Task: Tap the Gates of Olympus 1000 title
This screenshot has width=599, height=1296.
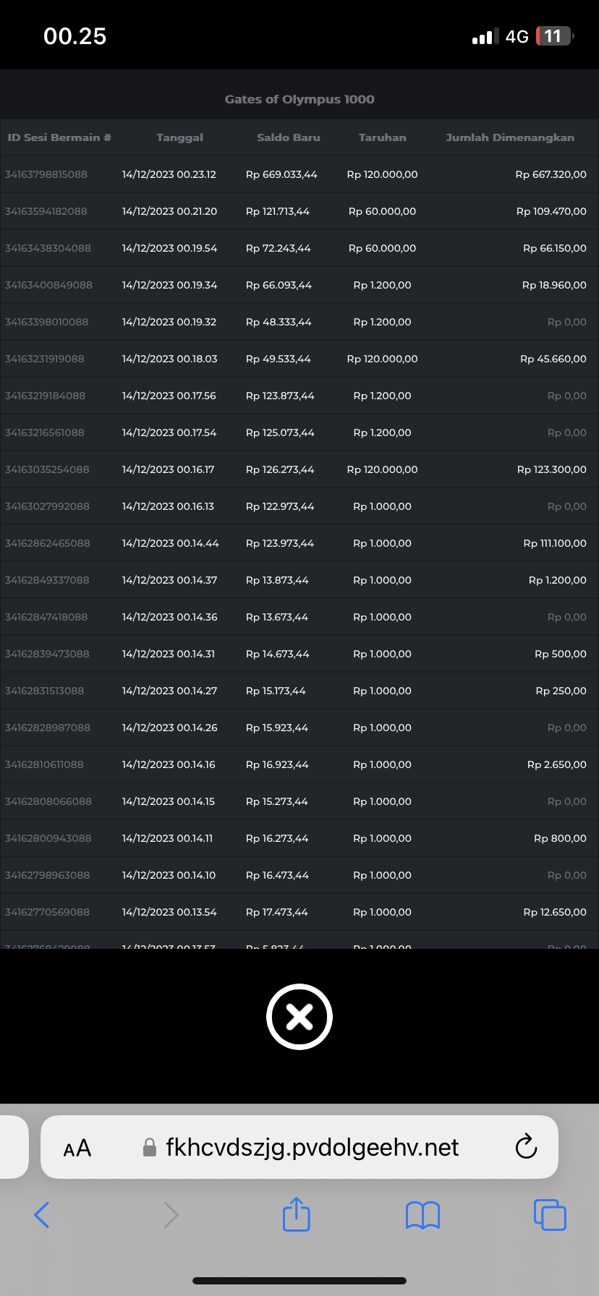Action: 299,99
